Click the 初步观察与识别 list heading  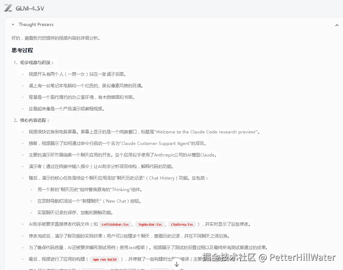pyautogui.click(x=36, y=63)
